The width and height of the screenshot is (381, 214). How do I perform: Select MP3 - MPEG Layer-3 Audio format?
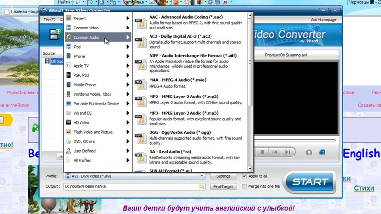[x=190, y=118]
